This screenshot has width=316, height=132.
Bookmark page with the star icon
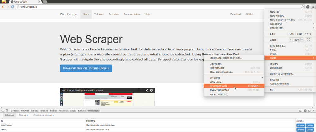pyautogui.click(x=302, y=7)
